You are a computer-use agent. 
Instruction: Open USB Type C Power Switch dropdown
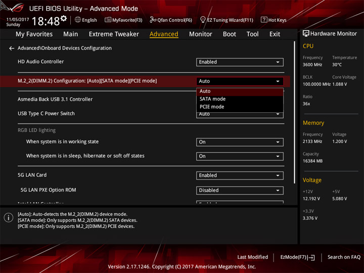click(x=240, y=115)
